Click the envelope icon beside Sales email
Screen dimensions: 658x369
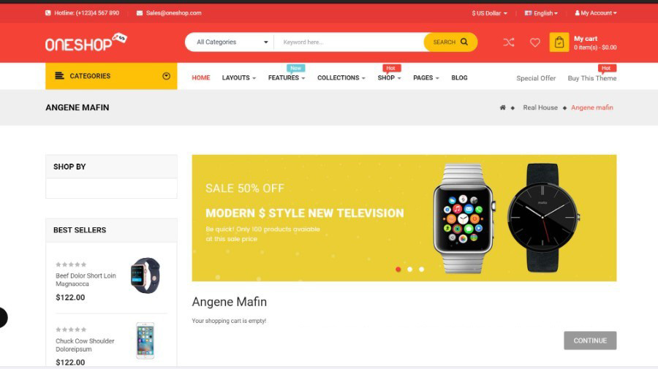pyautogui.click(x=140, y=13)
